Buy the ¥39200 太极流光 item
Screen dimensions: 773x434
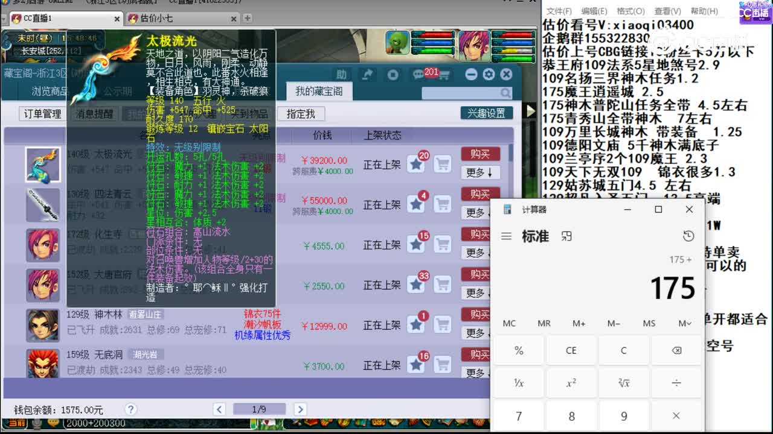pyautogui.click(x=480, y=154)
